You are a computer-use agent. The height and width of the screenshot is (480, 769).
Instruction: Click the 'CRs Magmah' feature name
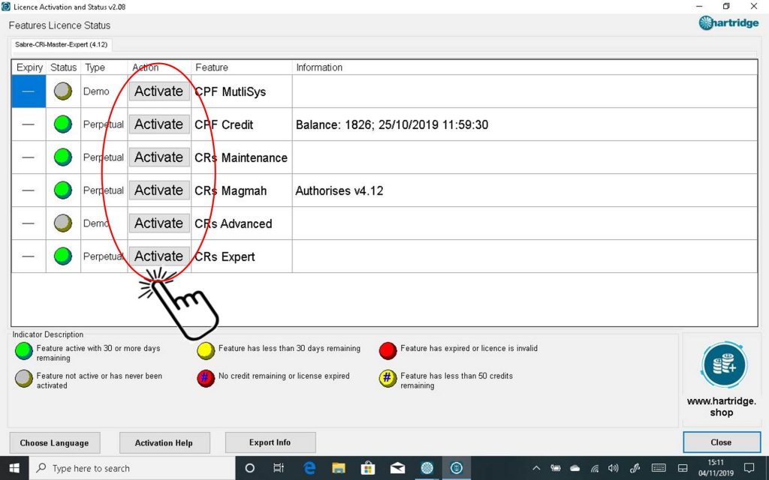(231, 190)
